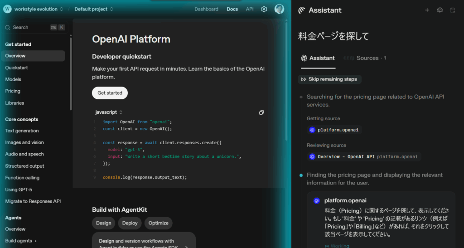Click the open-in-new-window icon in Assistant panel
Viewport: 464px width, 248px height.
pyautogui.click(x=452, y=10)
